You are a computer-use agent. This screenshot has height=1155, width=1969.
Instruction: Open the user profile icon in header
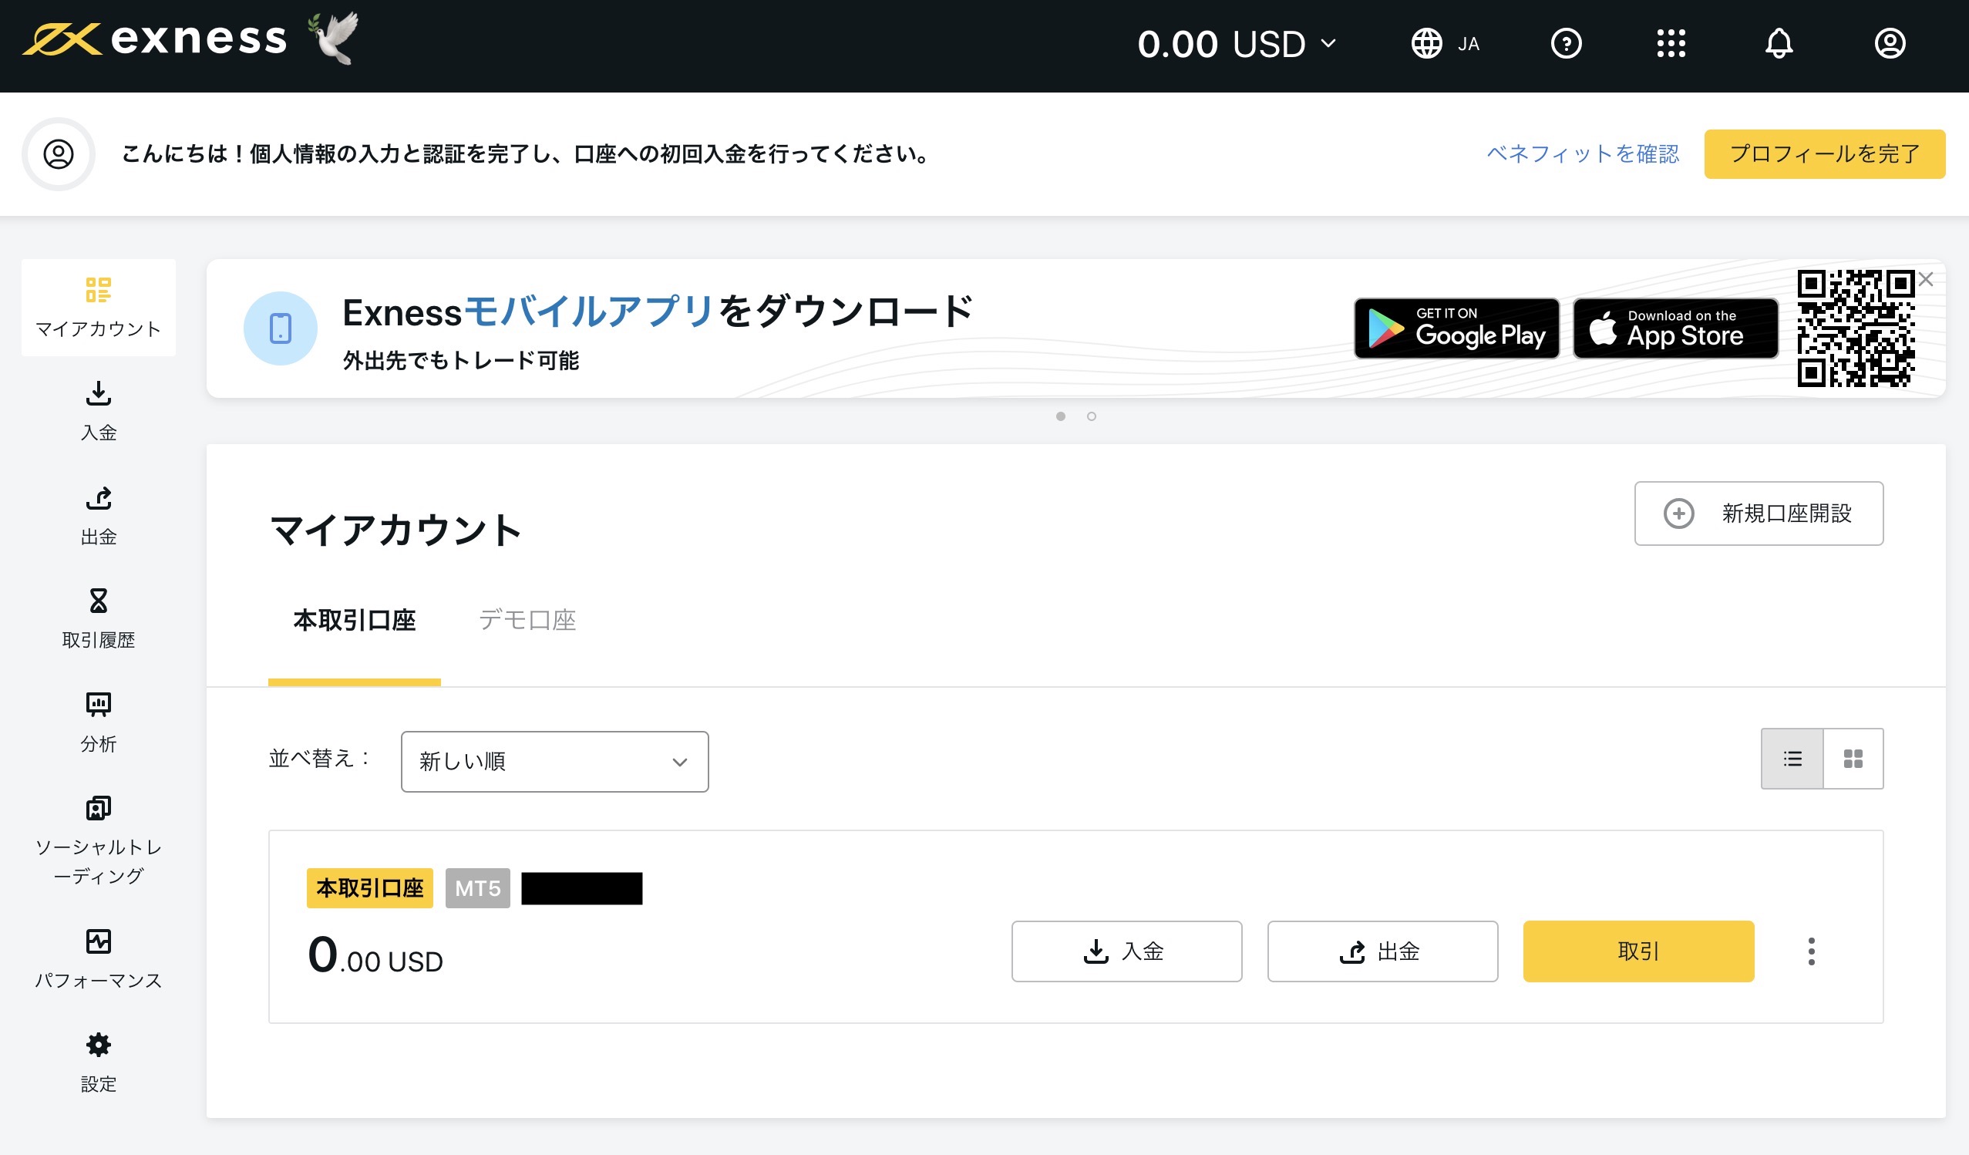[1890, 44]
